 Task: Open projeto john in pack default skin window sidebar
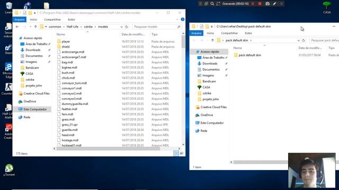click(211, 99)
